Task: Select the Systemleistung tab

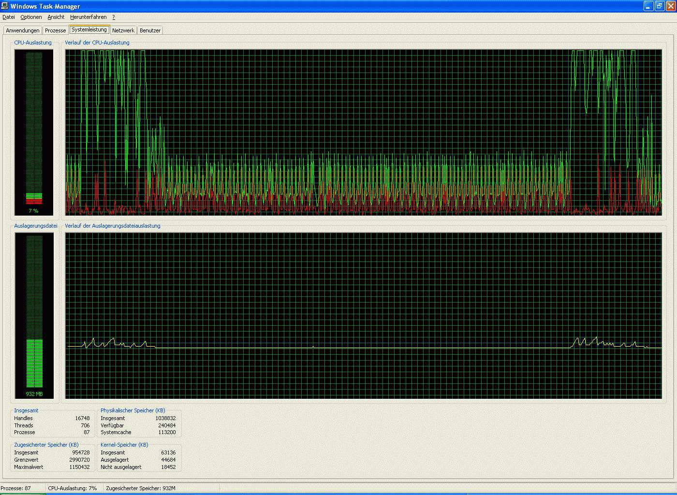Action: 89,29
